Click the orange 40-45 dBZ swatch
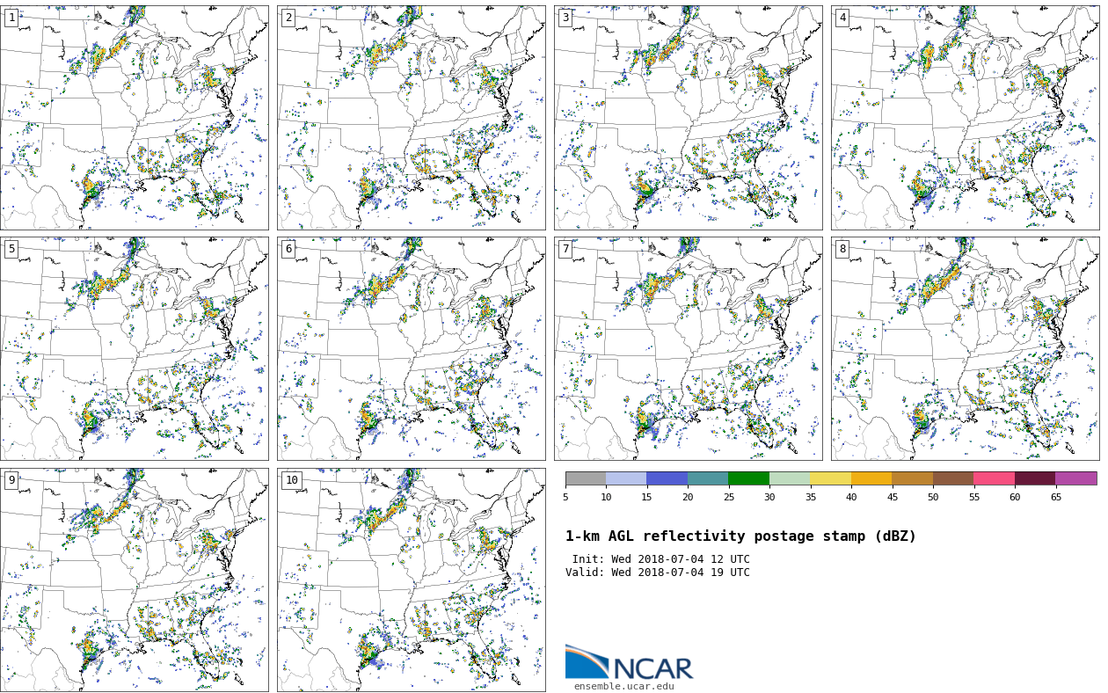Viewport: 1108px width, 693px height. [x=871, y=478]
